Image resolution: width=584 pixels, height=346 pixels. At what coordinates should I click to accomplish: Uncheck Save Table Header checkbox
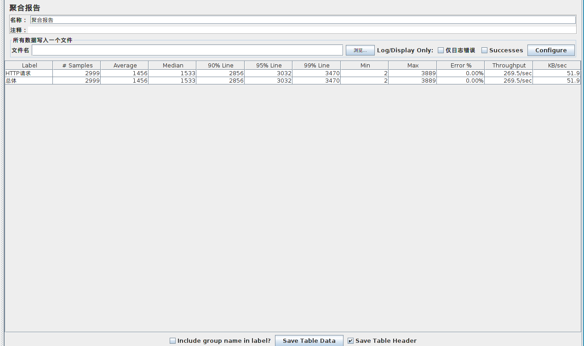pyautogui.click(x=351, y=340)
